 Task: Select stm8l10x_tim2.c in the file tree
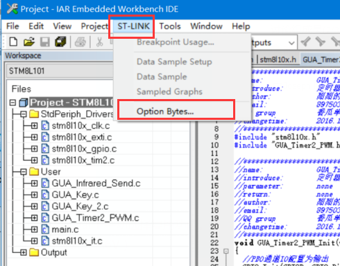click(x=83, y=160)
